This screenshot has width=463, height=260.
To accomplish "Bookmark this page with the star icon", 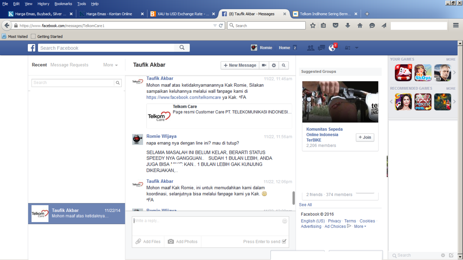I will 313,26.
